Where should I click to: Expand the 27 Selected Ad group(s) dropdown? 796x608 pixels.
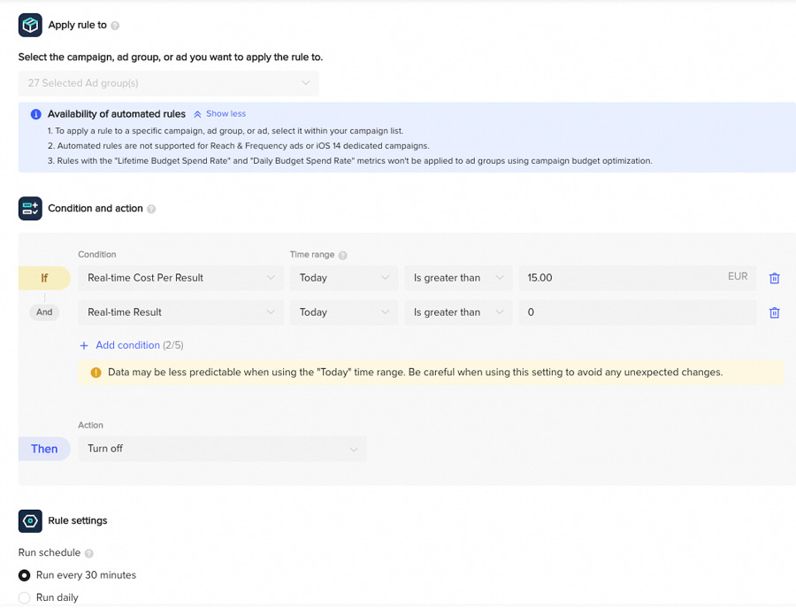coord(168,83)
